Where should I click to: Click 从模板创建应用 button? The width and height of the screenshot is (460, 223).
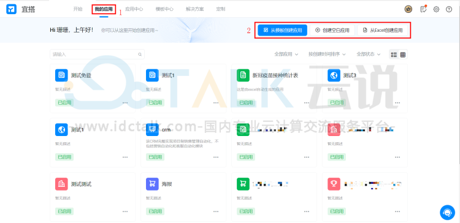coord(283,30)
